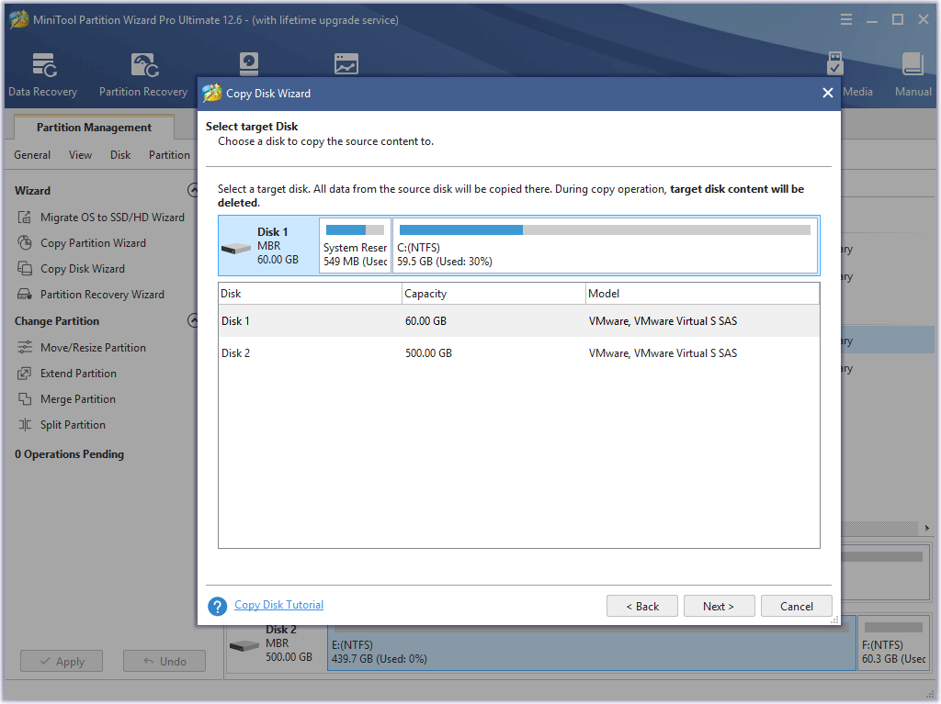The width and height of the screenshot is (941, 704).
Task: Click the Model column header
Action: click(x=702, y=293)
